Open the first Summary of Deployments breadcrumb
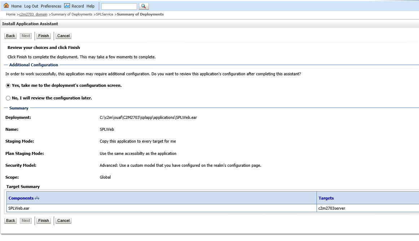Screen dimensions: 419x241 point(72,14)
